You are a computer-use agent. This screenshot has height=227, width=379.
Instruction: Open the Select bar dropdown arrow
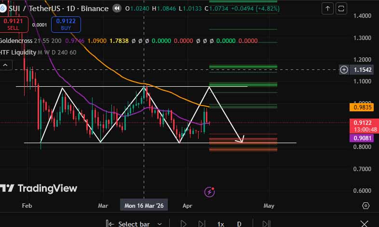coord(160,224)
